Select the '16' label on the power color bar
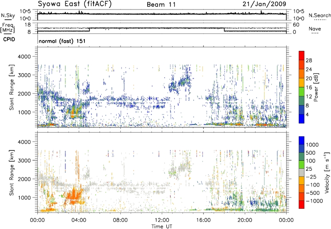331x229 pixels. tap(309, 88)
